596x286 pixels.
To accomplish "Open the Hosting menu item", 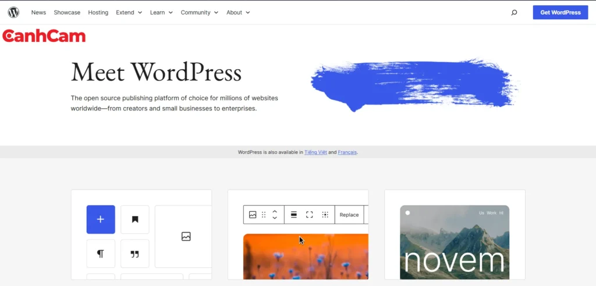I will pos(98,13).
